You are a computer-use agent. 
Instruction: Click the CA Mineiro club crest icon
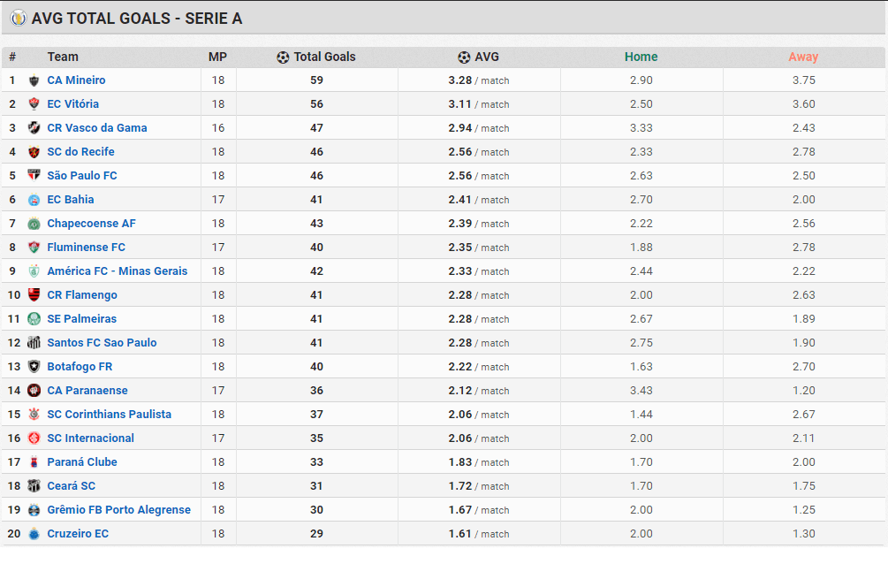coord(34,80)
